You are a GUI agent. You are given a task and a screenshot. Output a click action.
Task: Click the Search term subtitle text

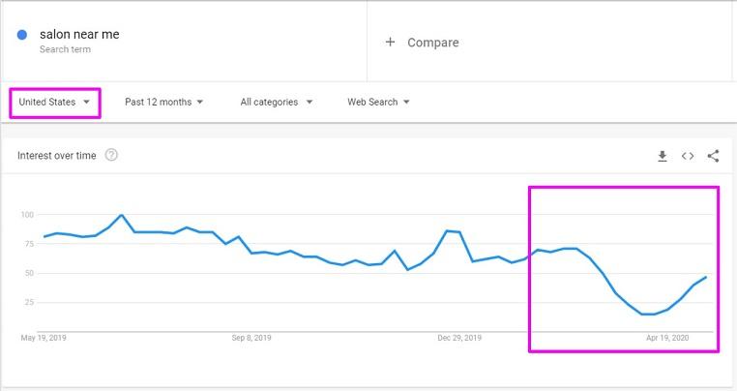(66, 48)
